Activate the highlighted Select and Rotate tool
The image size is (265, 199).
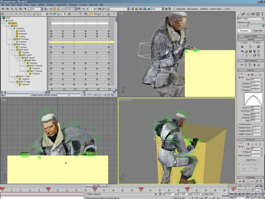(x=55, y=9)
